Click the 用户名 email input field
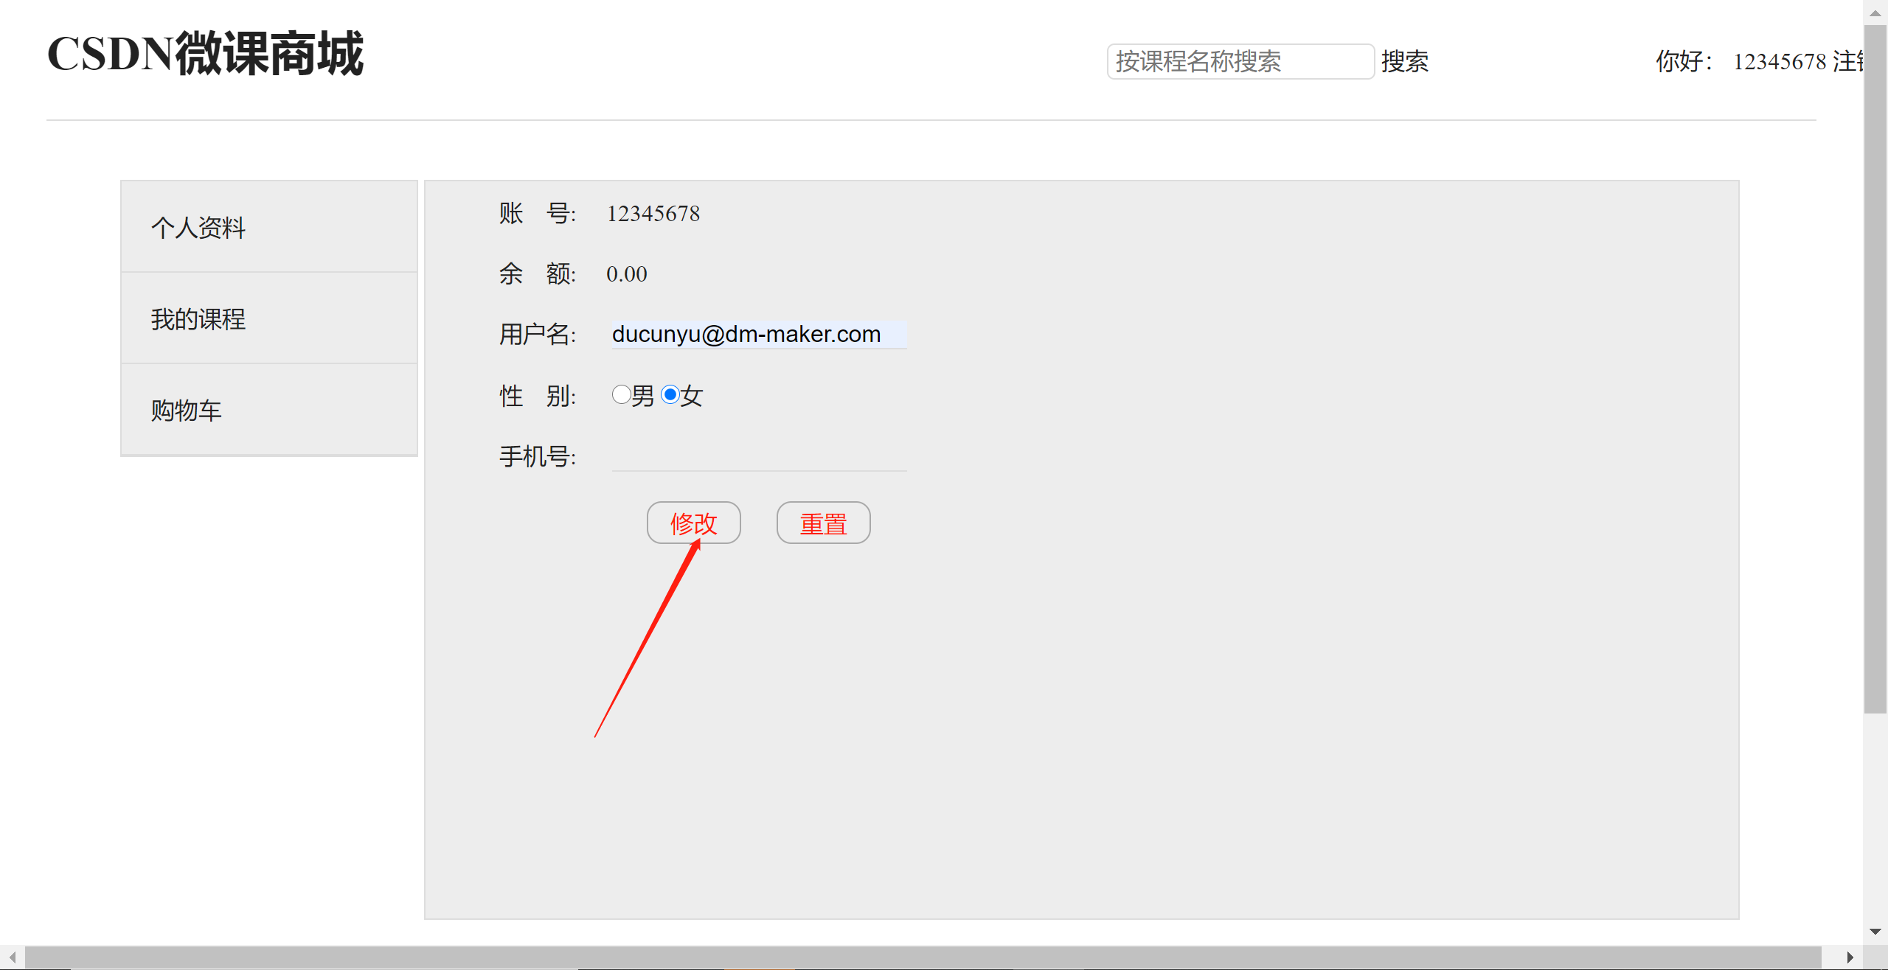Viewport: 1888px width, 970px height. [758, 334]
